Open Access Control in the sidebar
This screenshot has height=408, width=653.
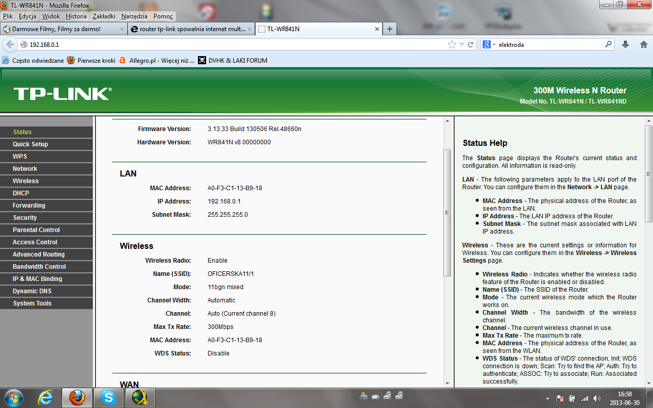[x=46, y=242]
